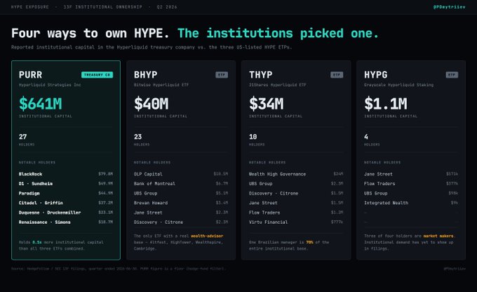Screen dimensions: 477x292
Task: Click the highlighted '8.5x' in PURR note
Action: point(37,242)
